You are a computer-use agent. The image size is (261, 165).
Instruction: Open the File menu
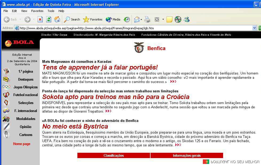point(6,11)
